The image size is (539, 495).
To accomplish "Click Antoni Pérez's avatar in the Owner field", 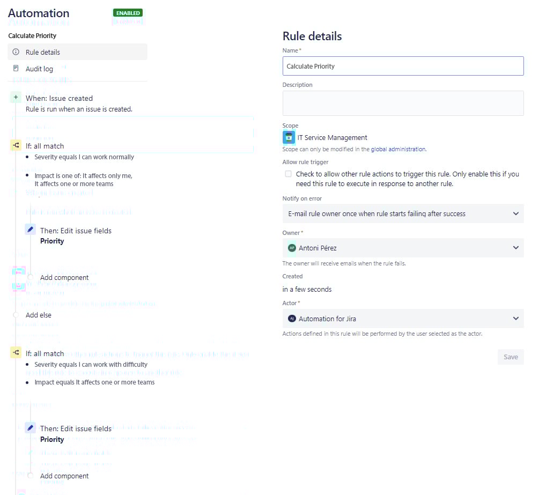I will pos(292,248).
